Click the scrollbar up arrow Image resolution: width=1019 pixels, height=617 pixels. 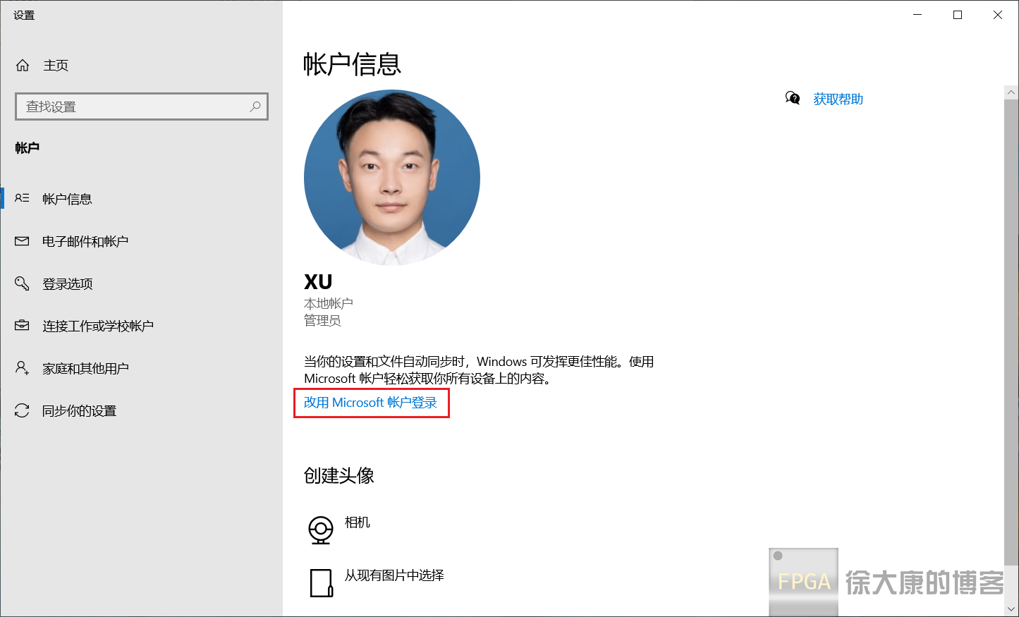click(x=1011, y=92)
